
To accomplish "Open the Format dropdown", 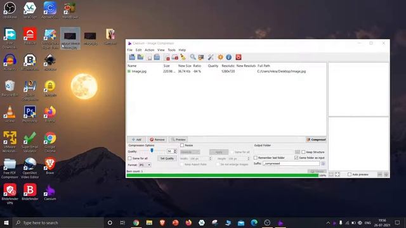I will pyautogui.click(x=145, y=165).
